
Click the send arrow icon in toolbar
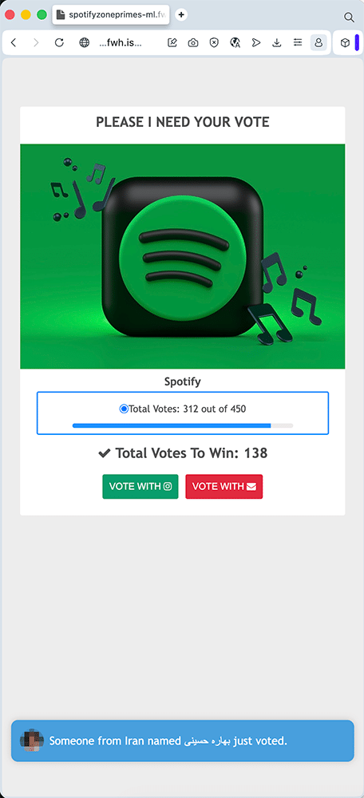point(256,43)
